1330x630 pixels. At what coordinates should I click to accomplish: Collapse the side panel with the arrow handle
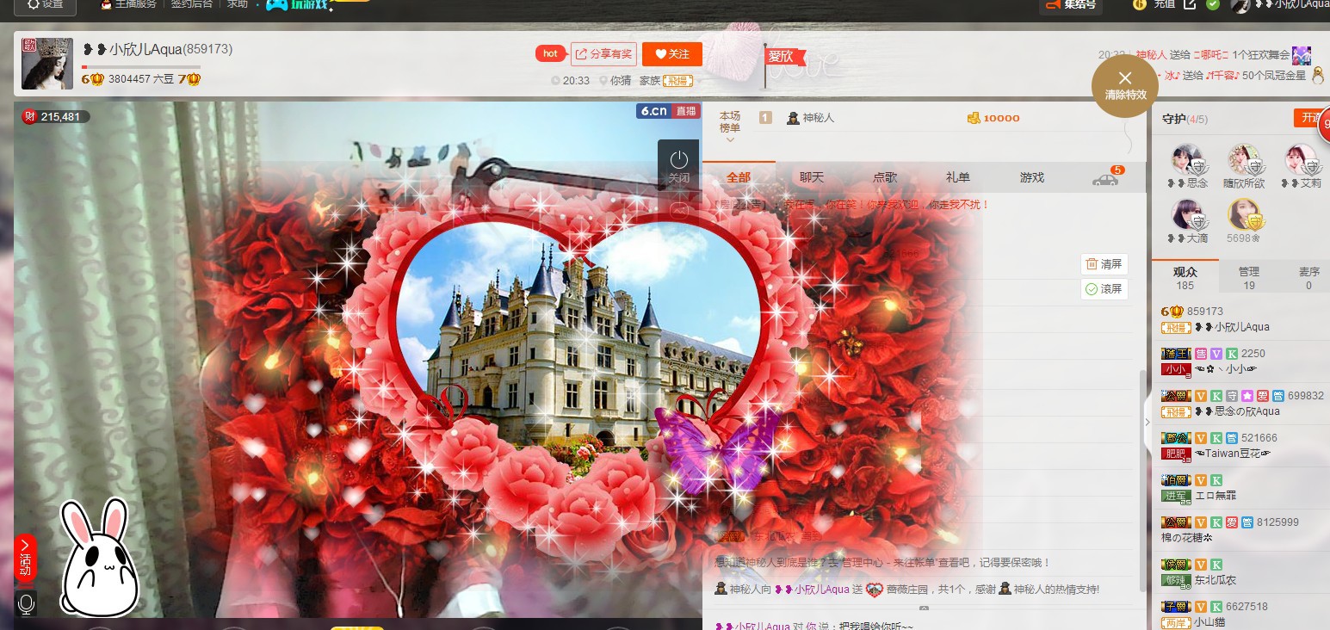click(x=1147, y=422)
